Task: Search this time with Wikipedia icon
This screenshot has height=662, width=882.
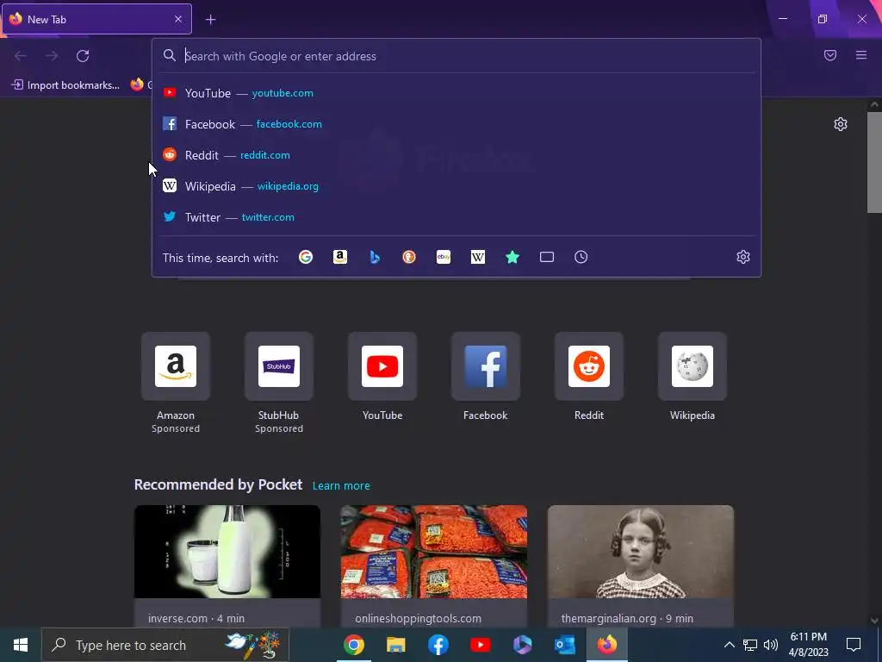Action: [x=477, y=257]
